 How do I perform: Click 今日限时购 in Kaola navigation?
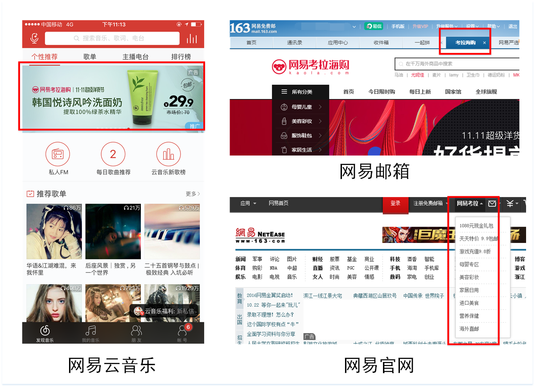[382, 92]
